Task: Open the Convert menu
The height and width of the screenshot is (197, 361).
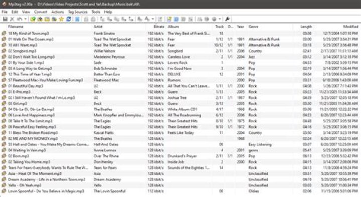Action: (41, 12)
